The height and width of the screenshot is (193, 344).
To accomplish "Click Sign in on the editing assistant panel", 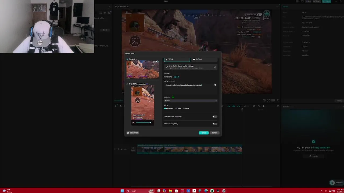I will coord(314,157).
